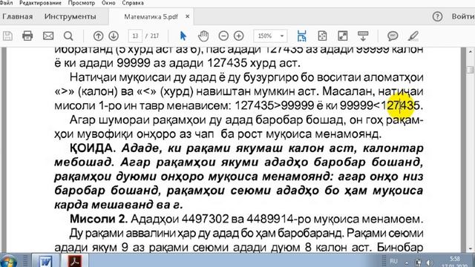Viewport: 475px width, 267px height.
Task: Click the scrollbar up arrow
Action: tap(471, 52)
